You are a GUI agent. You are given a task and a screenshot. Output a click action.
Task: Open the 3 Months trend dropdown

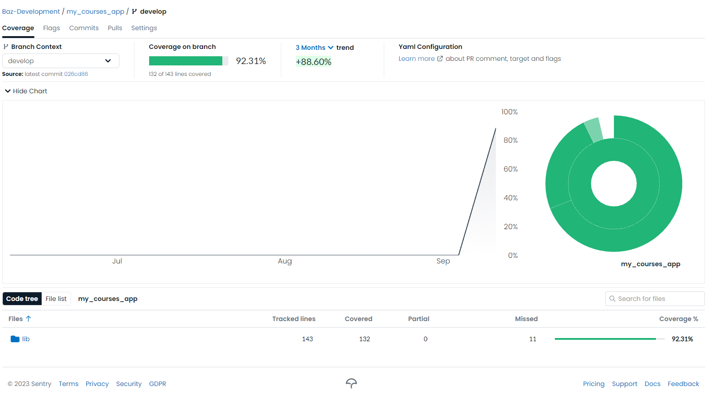point(314,48)
